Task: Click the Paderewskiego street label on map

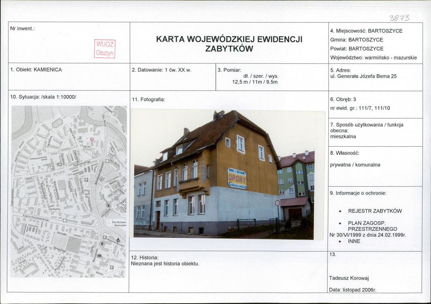Action: [x=81, y=163]
